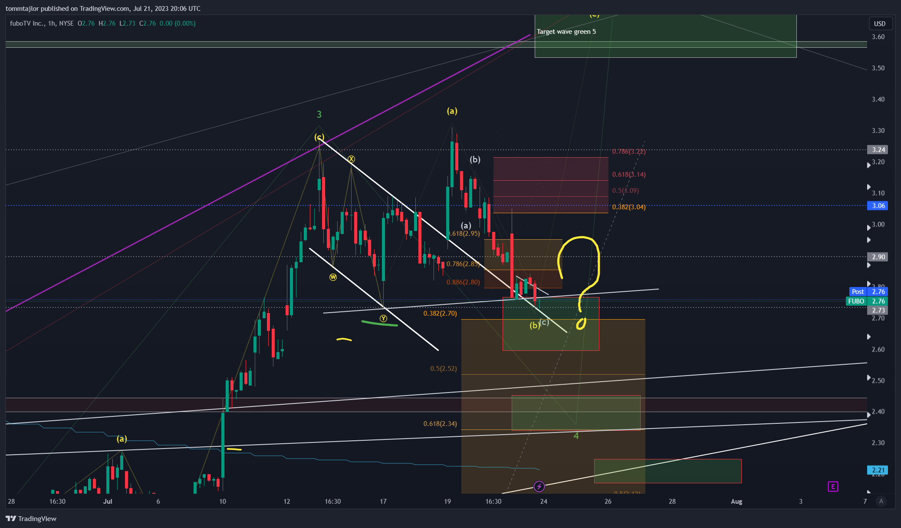Select the circled X wave marker
Screen dimensions: 901x528
351,159
